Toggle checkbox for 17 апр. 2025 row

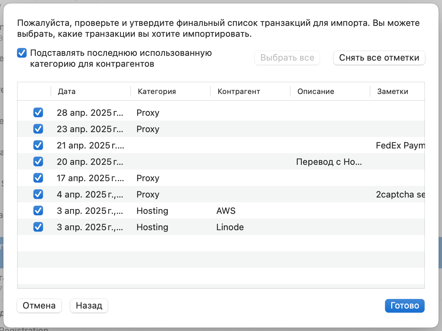click(x=38, y=178)
